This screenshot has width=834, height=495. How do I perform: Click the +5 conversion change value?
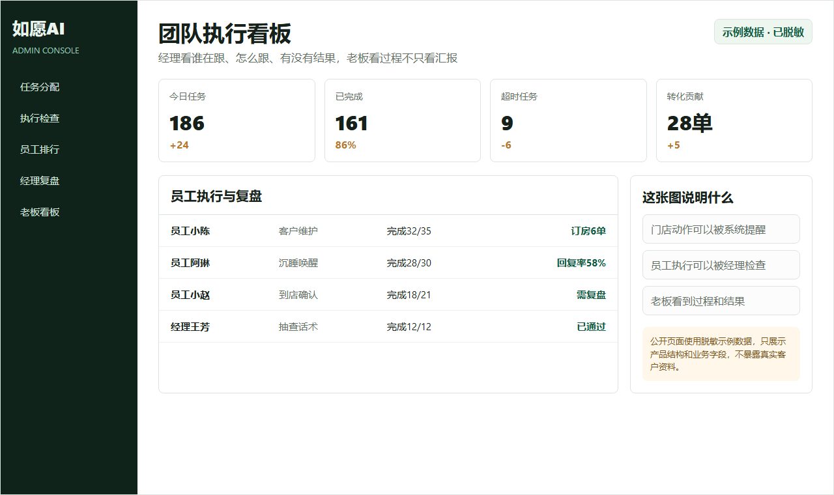point(674,145)
